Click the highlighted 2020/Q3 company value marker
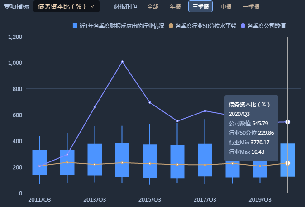The height and width of the screenshot is (207, 305). click(288, 122)
